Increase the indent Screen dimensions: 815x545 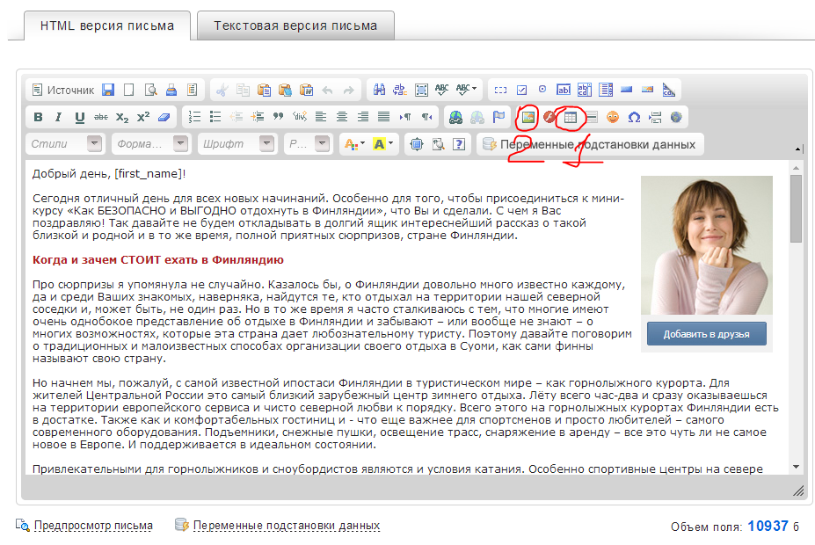(x=258, y=117)
